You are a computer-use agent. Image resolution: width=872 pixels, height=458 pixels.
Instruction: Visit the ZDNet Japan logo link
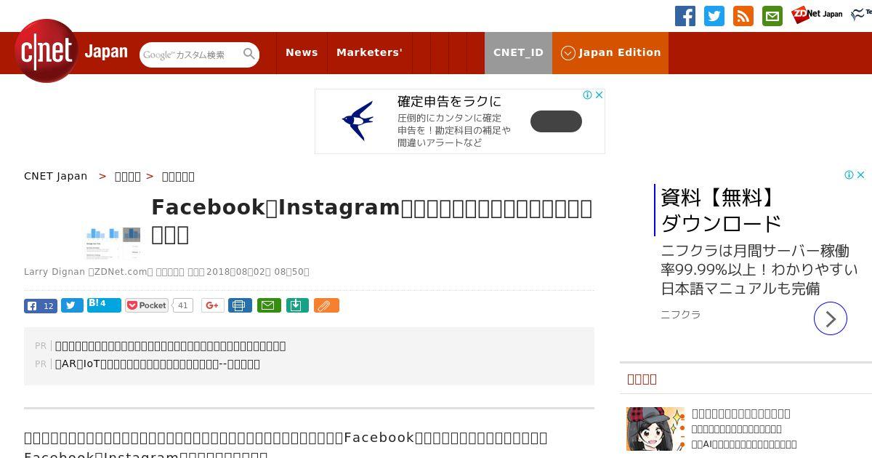[x=817, y=15]
